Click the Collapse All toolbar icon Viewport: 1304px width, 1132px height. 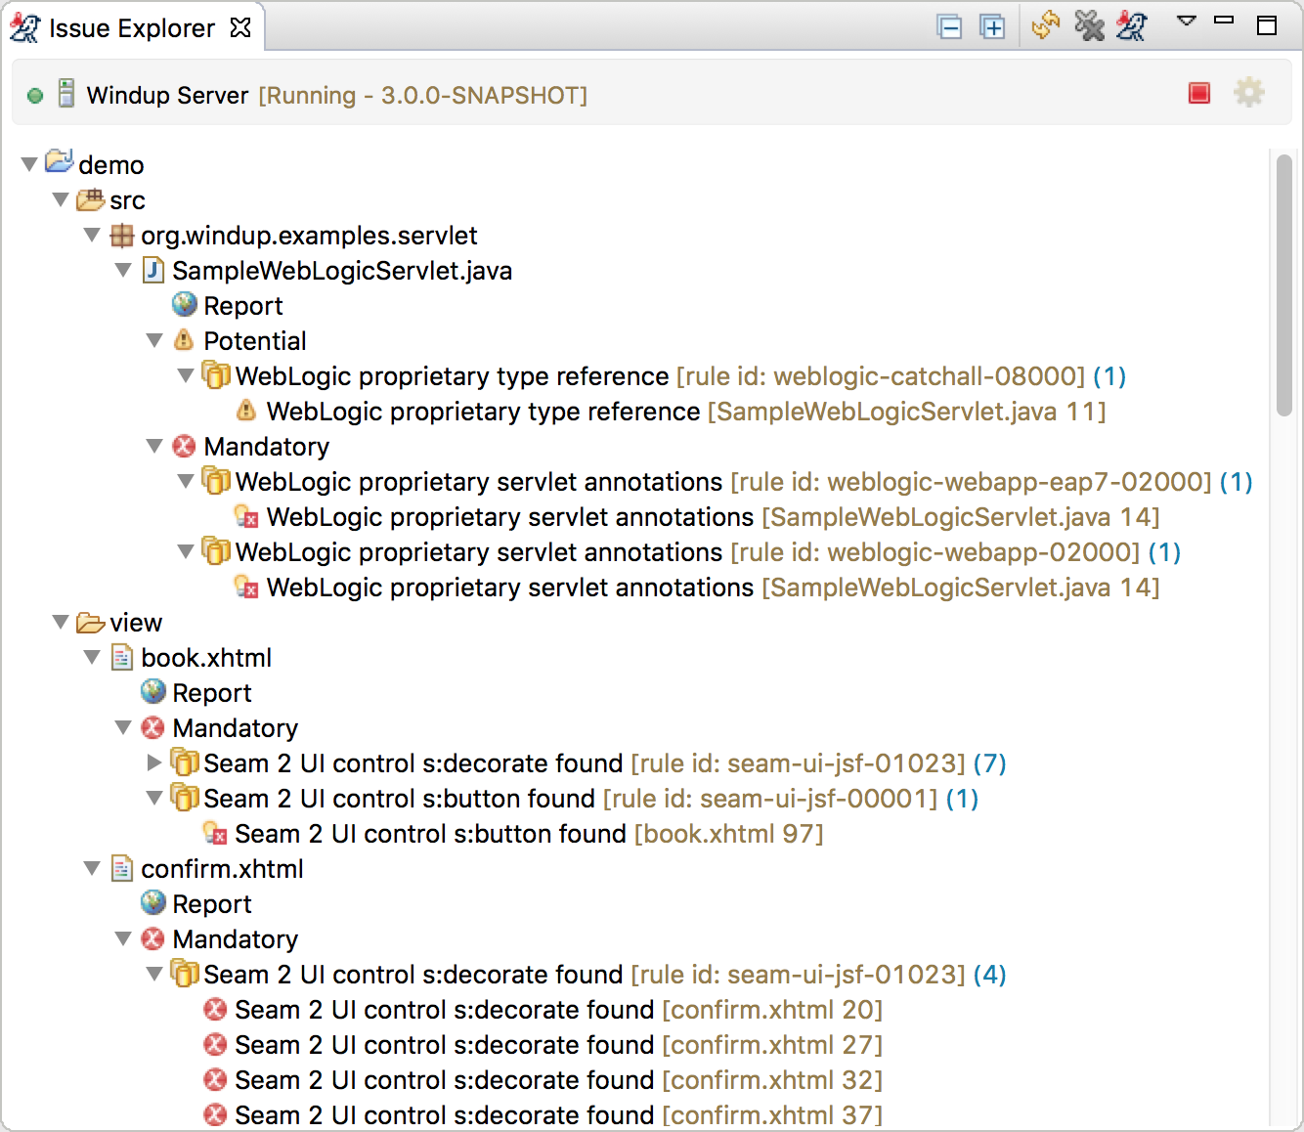[x=949, y=27]
